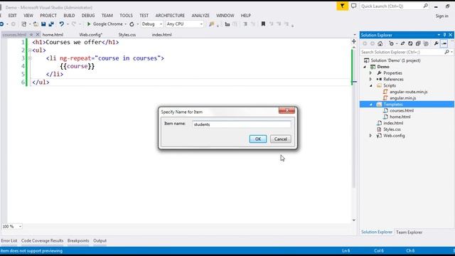Click the magnifier icon in Quick Launch

pyautogui.click(x=425, y=6)
